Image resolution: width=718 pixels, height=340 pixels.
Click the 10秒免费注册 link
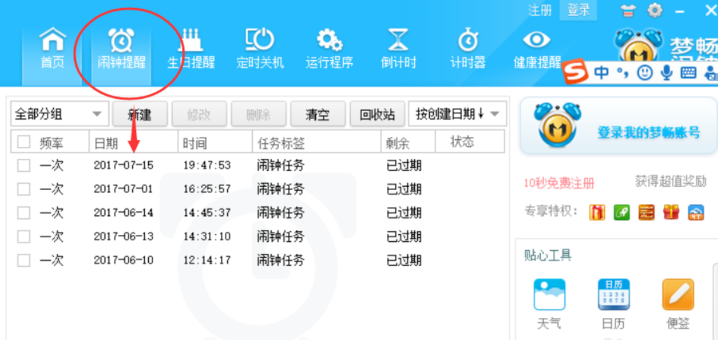pos(559,184)
